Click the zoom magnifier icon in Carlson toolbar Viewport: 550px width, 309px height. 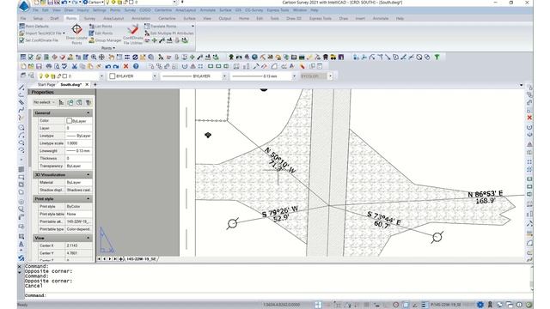coord(94,57)
